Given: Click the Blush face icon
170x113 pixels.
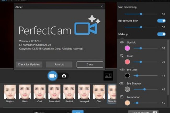Looking at the screenshot, I should point(122,56).
